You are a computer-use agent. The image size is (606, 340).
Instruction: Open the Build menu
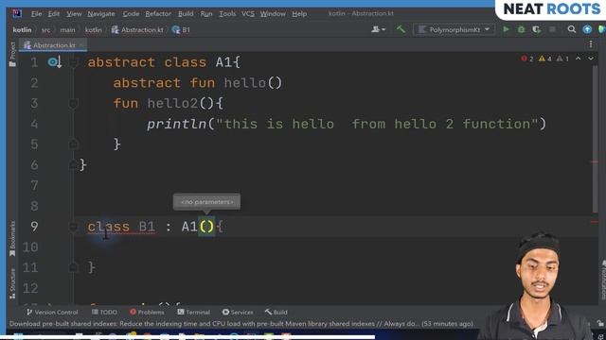coord(186,14)
